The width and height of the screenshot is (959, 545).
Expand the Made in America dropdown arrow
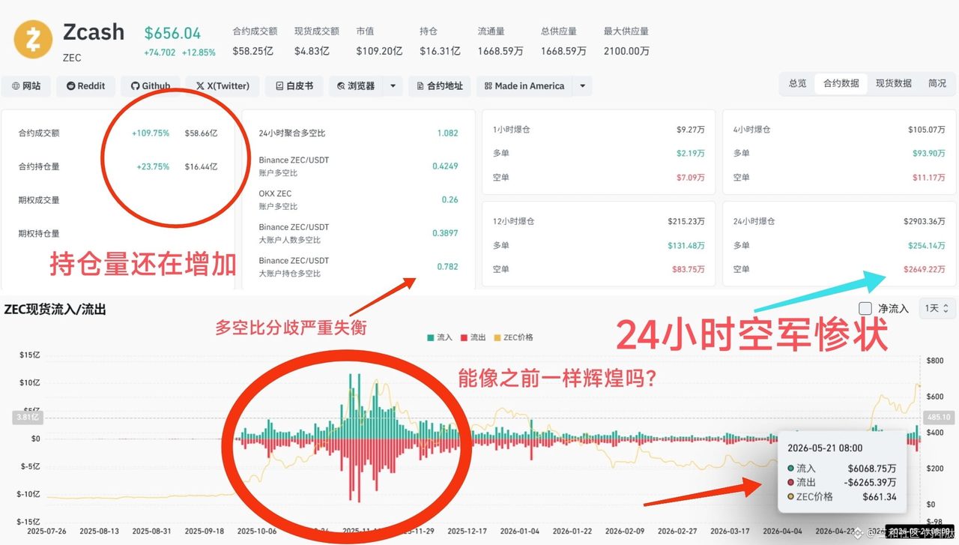click(583, 86)
